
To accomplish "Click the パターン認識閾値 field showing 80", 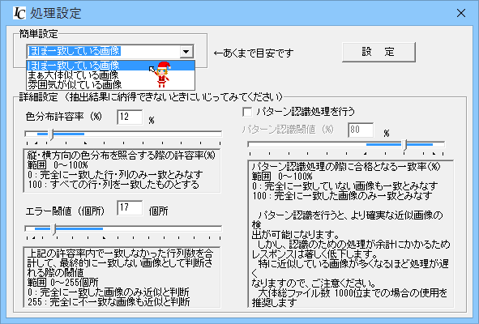I will point(361,130).
